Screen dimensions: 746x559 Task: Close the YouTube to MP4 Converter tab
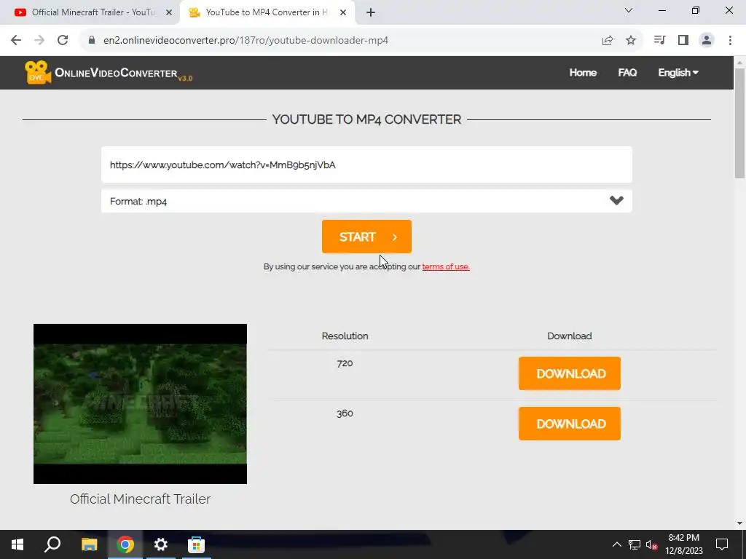click(343, 12)
